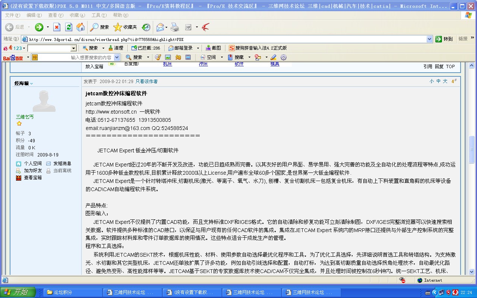Click the Baidu popup blocker icon
The width and height of the screenshot is (477, 298).
click(258, 57)
